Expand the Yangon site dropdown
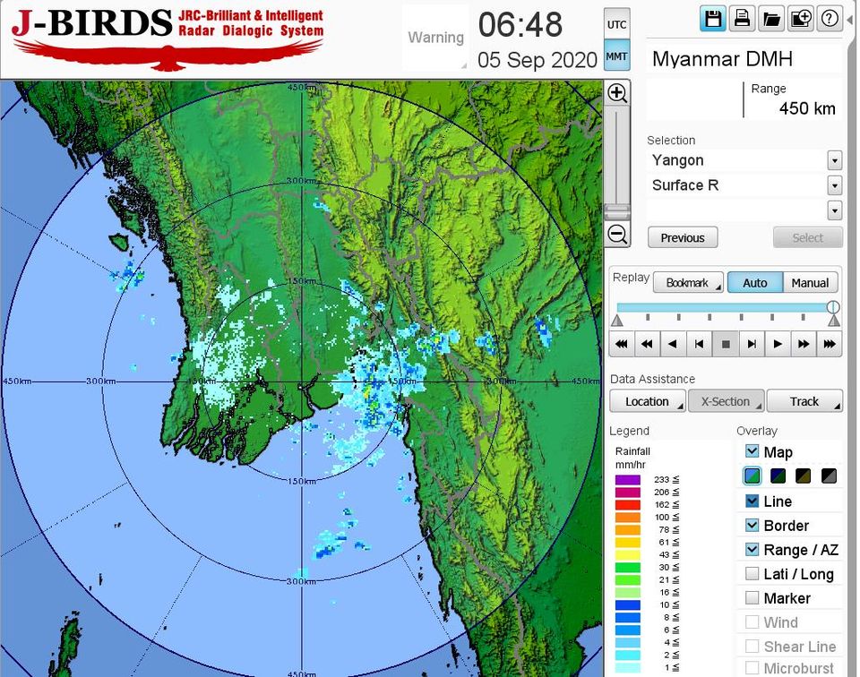The image size is (860, 677). click(x=834, y=161)
